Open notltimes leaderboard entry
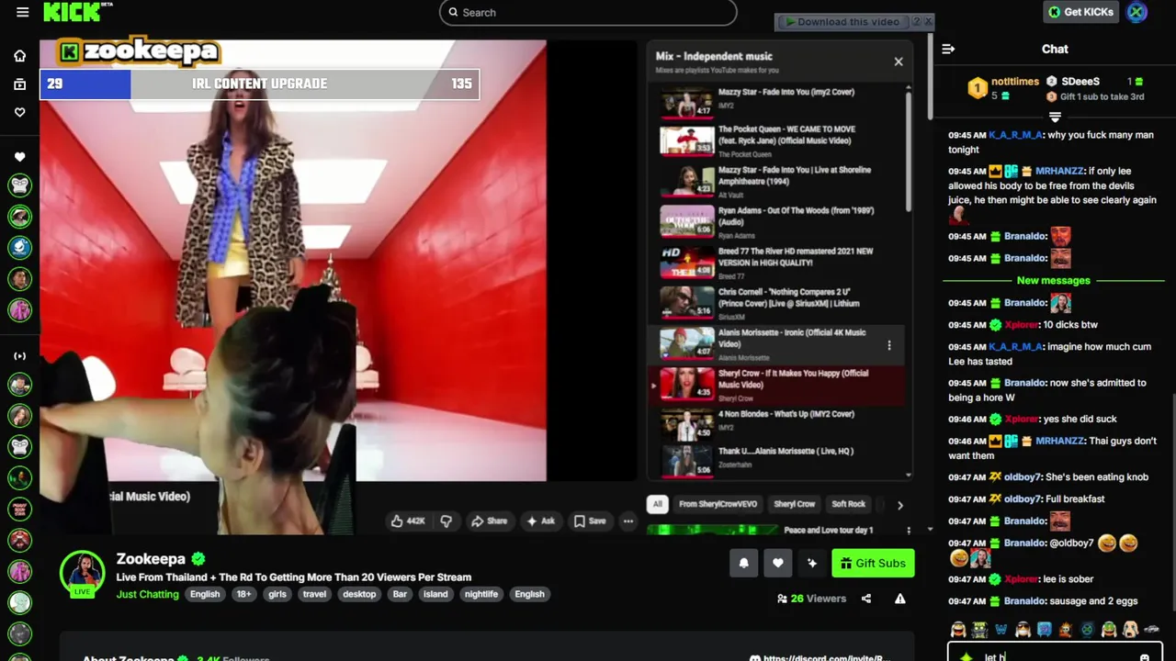 pyautogui.click(x=1004, y=88)
